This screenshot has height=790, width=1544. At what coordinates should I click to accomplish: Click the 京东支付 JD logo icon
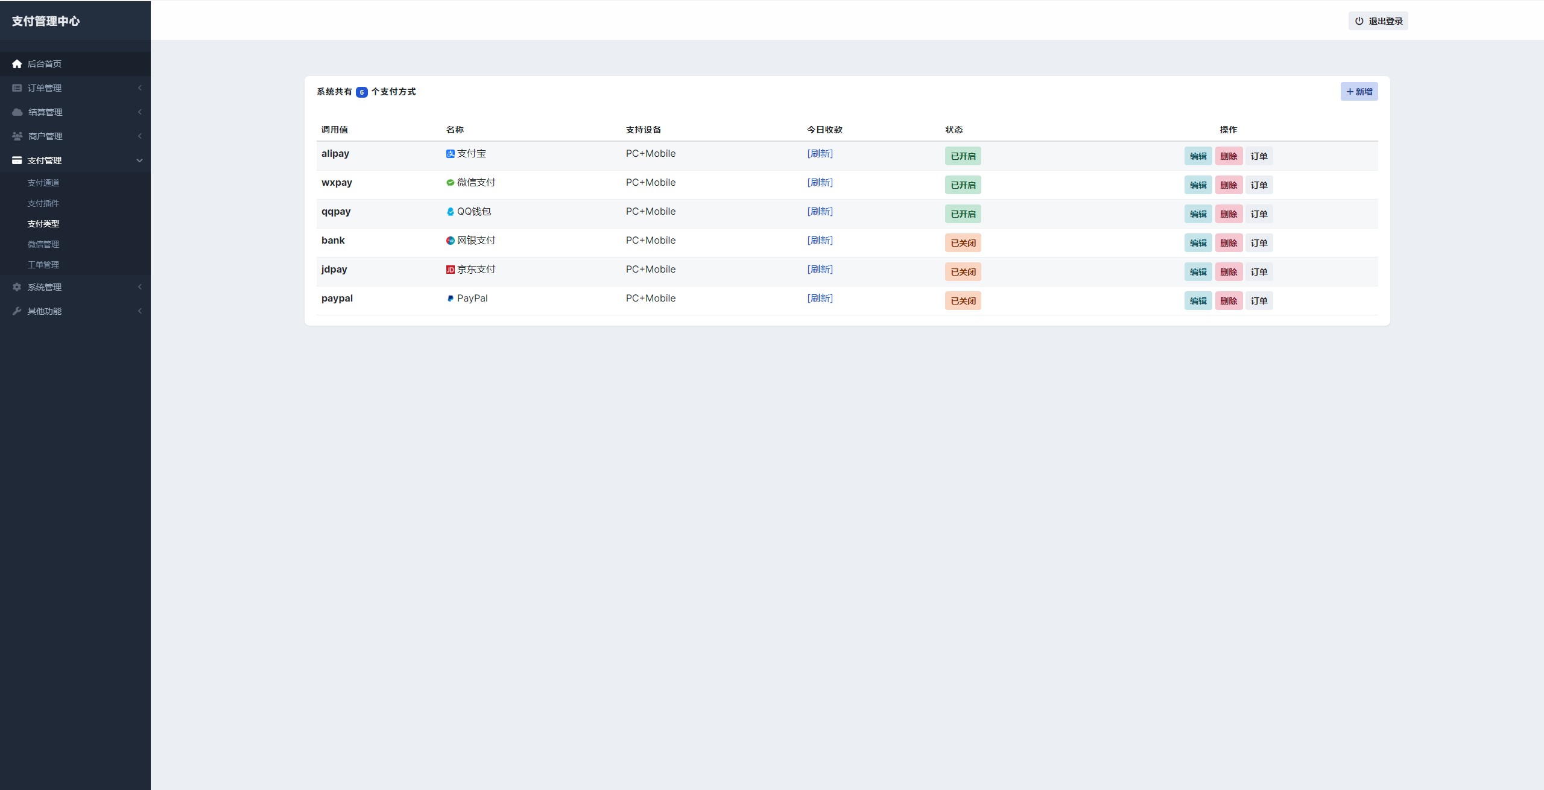(450, 270)
